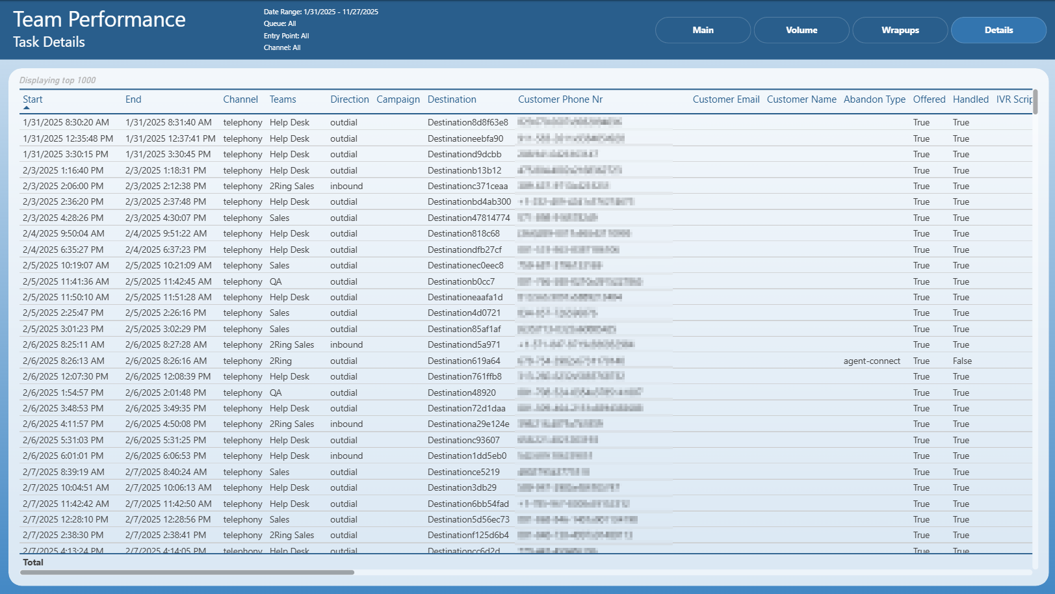Select the agent-connect abandon type cell
1055x594 pixels.
[x=872, y=361]
